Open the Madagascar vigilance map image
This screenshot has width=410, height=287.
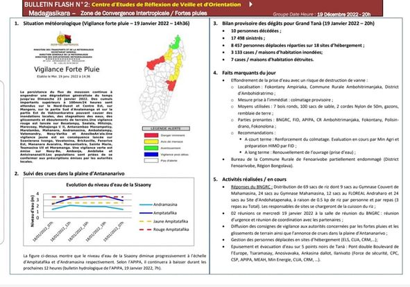[162, 79]
